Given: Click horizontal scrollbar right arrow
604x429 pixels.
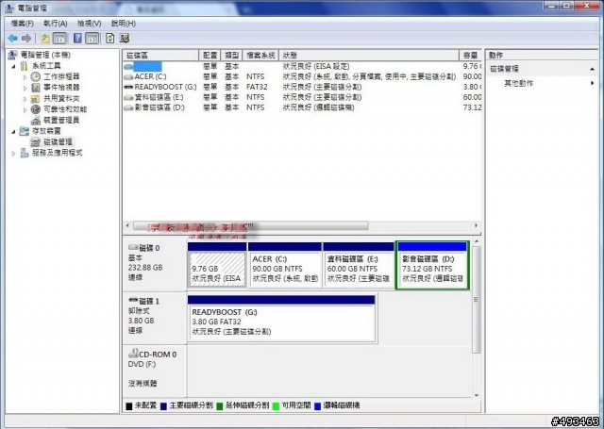Looking at the screenshot, I should 476,225.
